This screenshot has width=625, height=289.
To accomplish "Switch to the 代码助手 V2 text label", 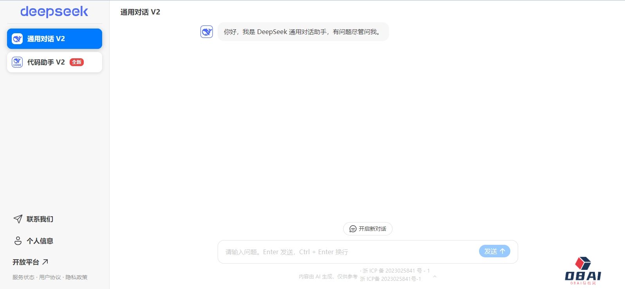I will tap(46, 62).
